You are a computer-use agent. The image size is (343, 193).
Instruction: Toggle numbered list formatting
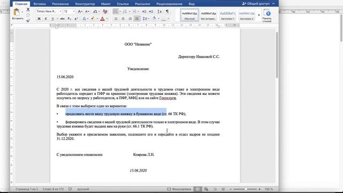click(125, 11)
